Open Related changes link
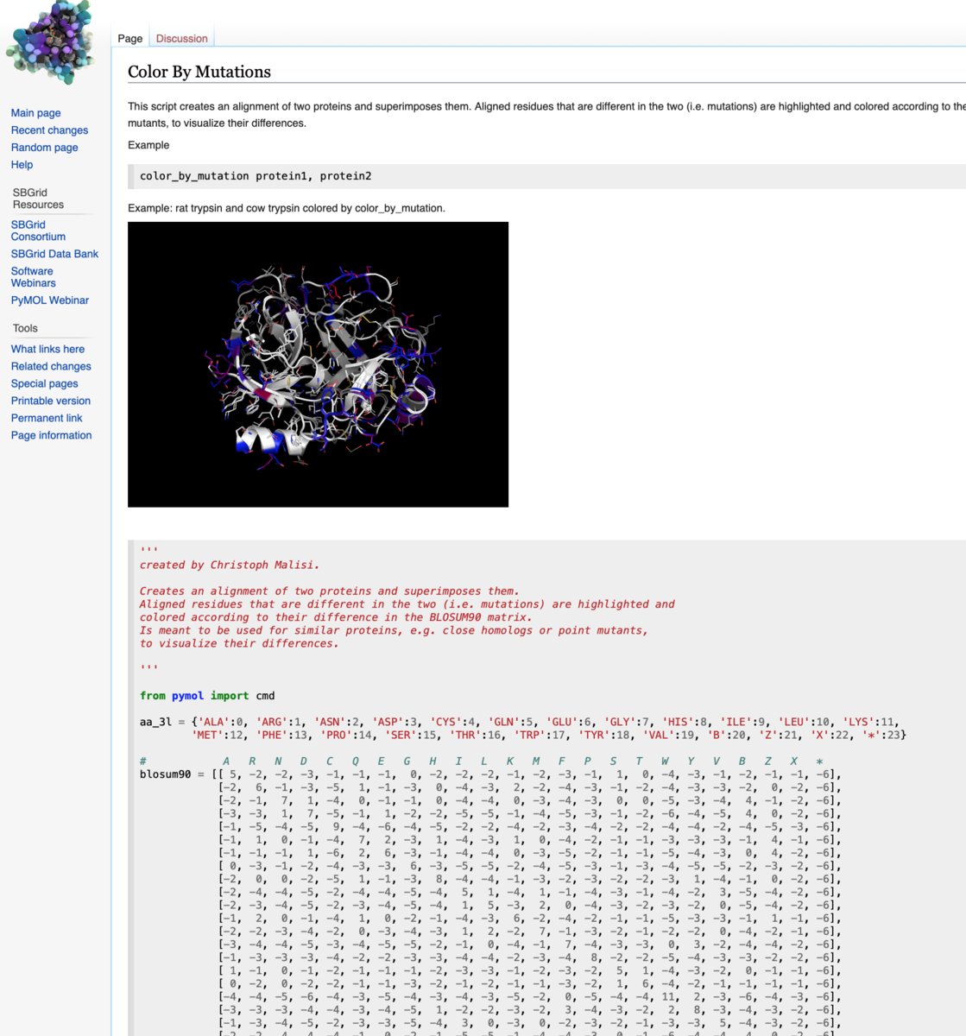The width and height of the screenshot is (966, 1036). click(x=51, y=366)
